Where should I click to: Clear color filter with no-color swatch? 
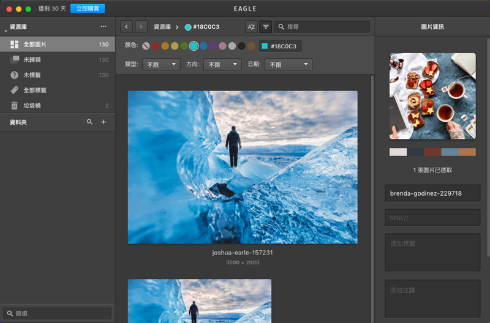[x=146, y=46]
